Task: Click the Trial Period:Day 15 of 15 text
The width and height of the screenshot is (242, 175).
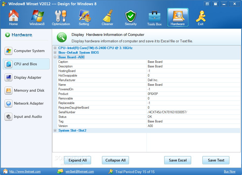Action: [x=135, y=172]
